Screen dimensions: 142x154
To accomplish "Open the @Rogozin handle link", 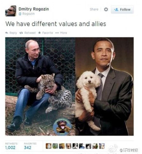I will pyautogui.click(x=27, y=14).
